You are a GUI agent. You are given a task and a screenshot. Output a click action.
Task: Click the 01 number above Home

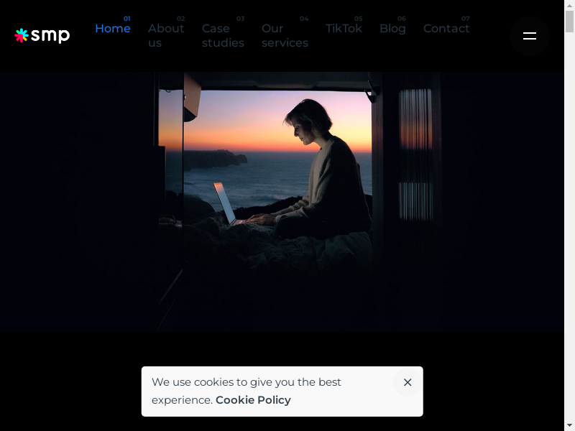(127, 19)
